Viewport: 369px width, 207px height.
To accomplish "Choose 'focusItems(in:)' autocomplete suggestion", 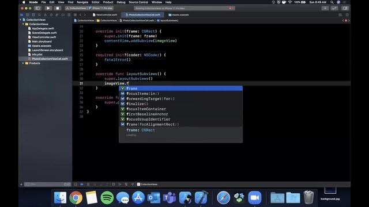I will 180,94.
